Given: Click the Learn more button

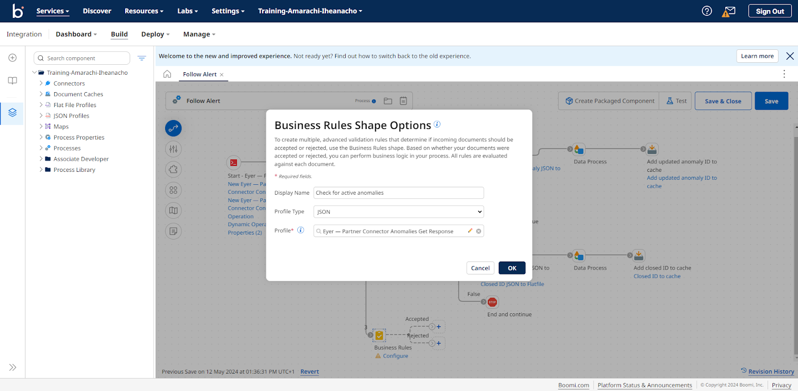Looking at the screenshot, I should tap(757, 56).
